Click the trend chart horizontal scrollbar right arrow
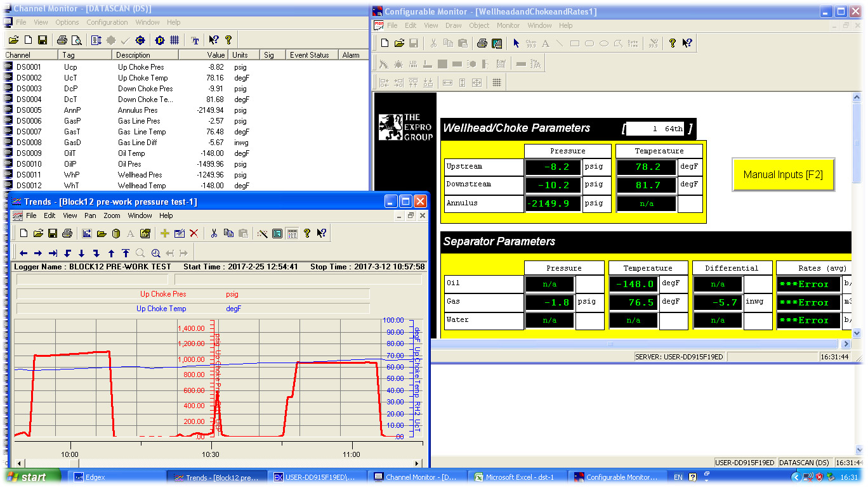The height and width of the screenshot is (488, 868). (x=417, y=463)
